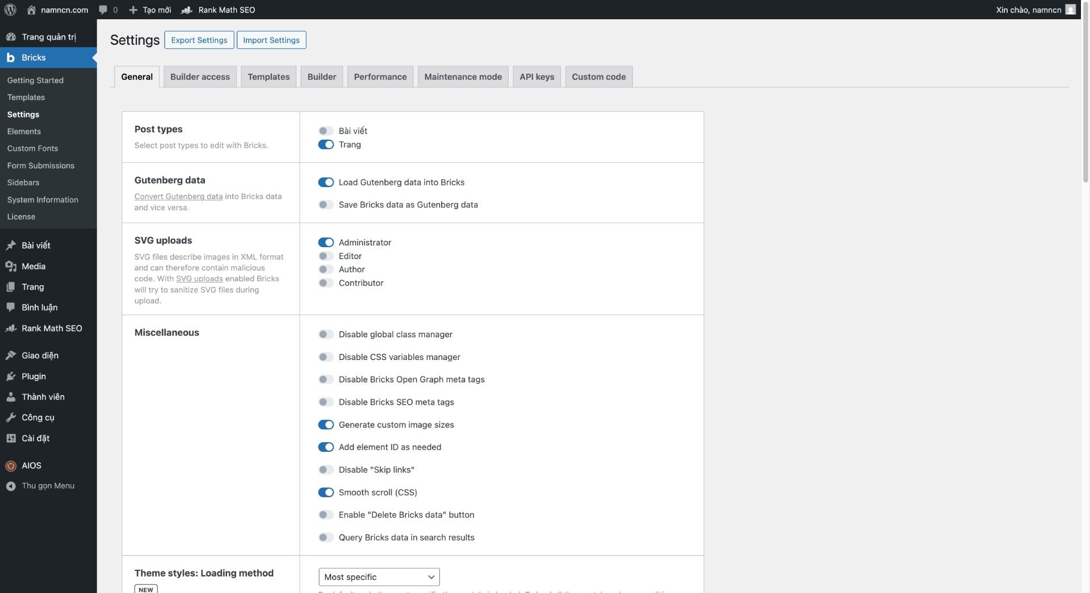Viewport: 1090px width, 593px height.
Task: Toggle Load Gutenberg data into Bricks
Action: tap(326, 182)
